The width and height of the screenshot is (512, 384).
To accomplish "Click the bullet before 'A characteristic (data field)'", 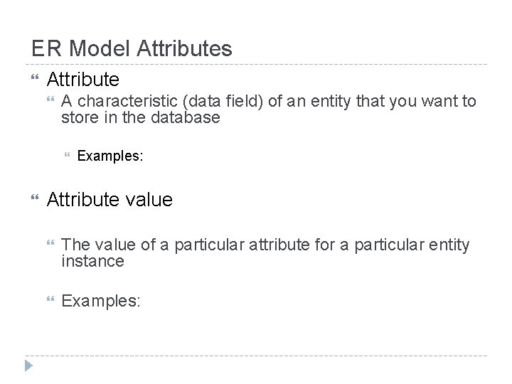I will click(x=50, y=102).
